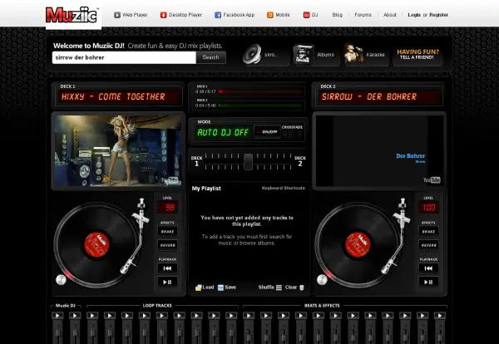Open the Albums browser
The width and height of the screenshot is (499, 344).
[315, 54]
